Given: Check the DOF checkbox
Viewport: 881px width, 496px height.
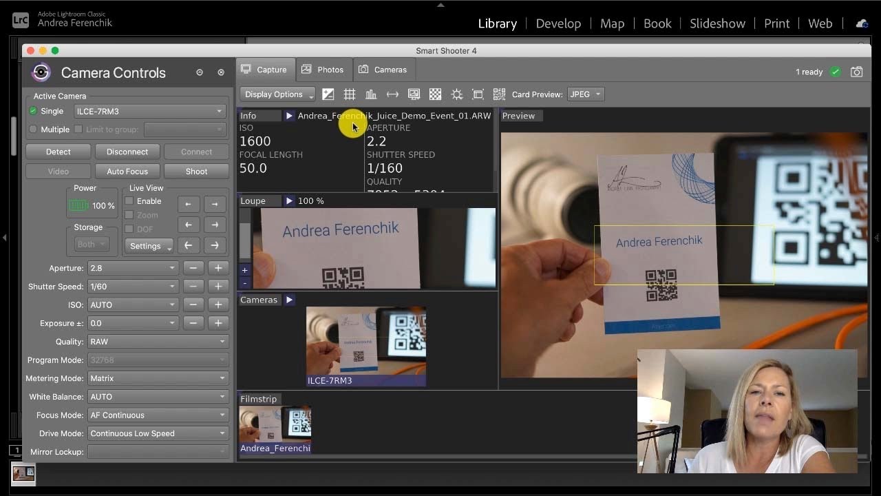Looking at the screenshot, I should click(x=129, y=229).
